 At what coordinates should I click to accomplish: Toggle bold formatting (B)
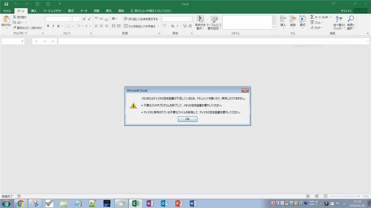pyautogui.click(x=48, y=26)
